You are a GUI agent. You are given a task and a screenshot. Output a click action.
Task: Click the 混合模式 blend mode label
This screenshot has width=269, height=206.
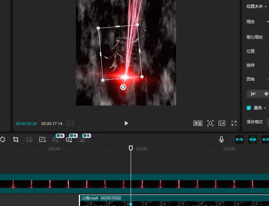coord(255,122)
